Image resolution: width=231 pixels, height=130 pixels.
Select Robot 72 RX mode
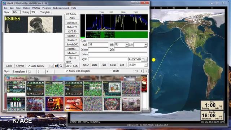(72, 27)
